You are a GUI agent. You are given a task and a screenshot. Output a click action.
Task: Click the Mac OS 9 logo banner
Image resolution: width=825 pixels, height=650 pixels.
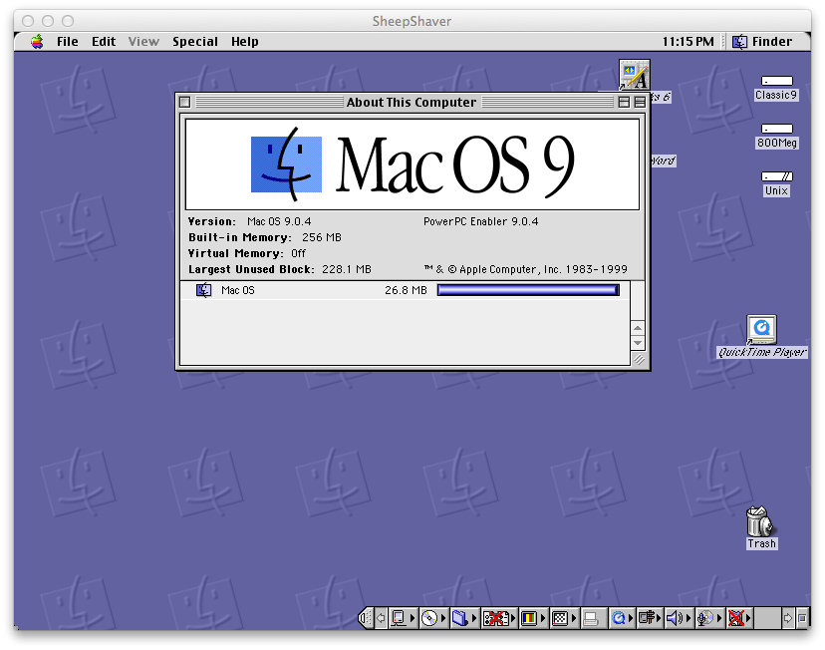click(412, 164)
